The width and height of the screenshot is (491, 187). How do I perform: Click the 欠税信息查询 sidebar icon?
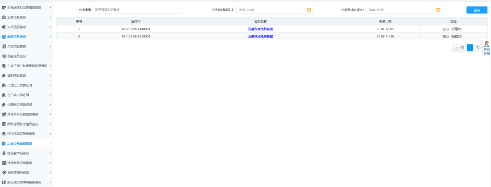(x=4, y=46)
